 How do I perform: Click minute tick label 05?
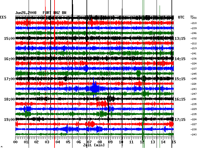pyautogui.click(x=68, y=142)
